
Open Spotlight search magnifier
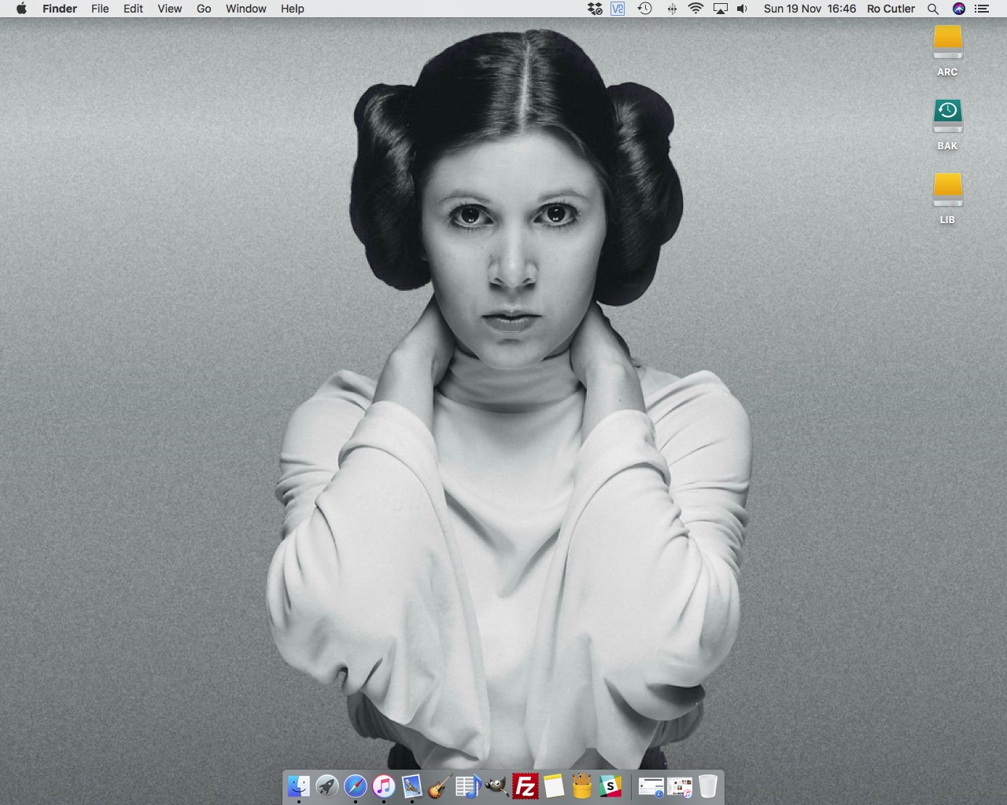(933, 9)
